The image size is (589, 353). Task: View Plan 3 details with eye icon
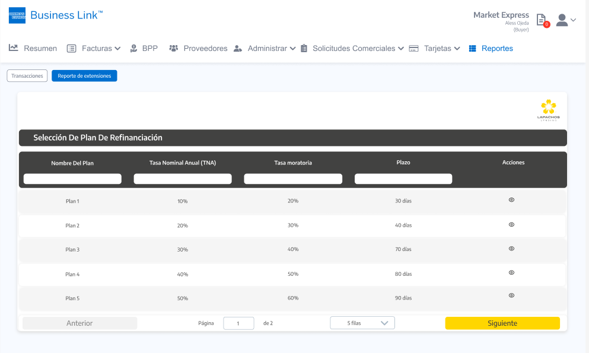511,249
